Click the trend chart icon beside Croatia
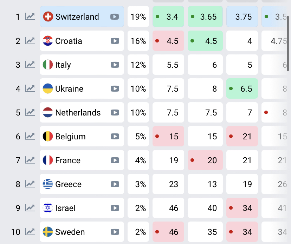 click(x=30, y=41)
